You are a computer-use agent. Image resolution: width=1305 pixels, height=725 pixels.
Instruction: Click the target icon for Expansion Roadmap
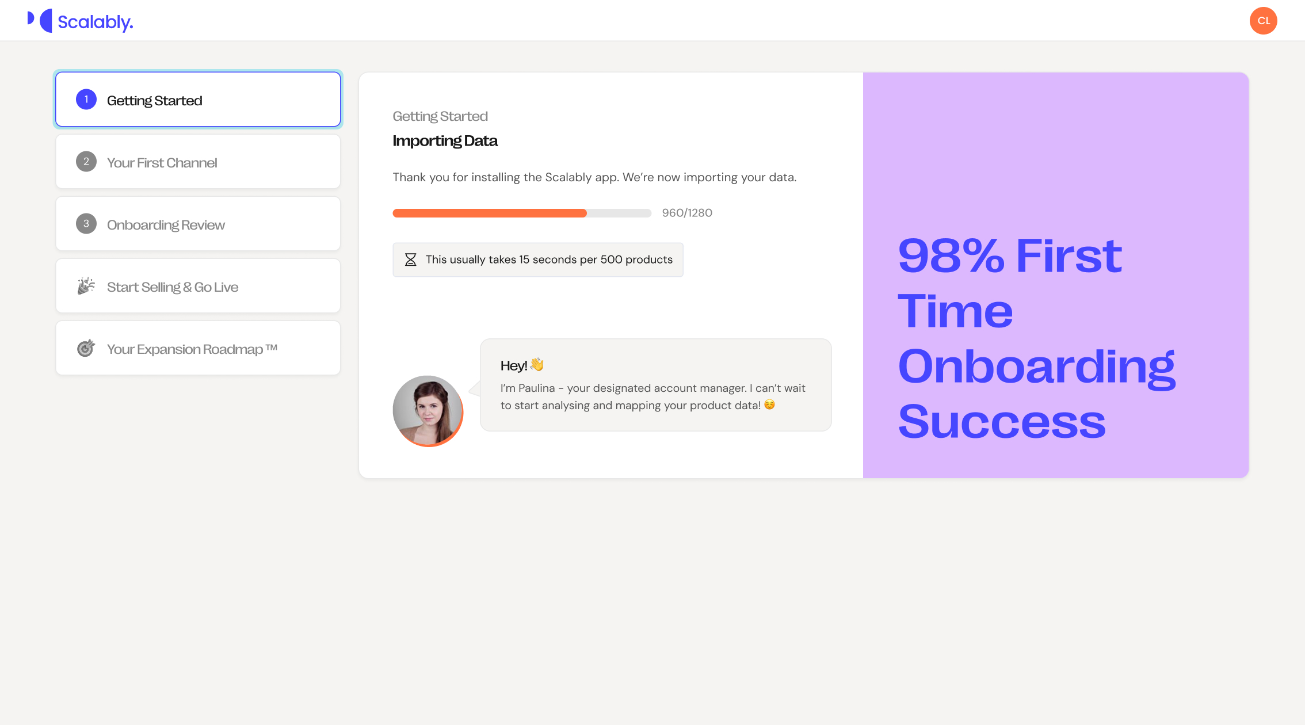86,348
